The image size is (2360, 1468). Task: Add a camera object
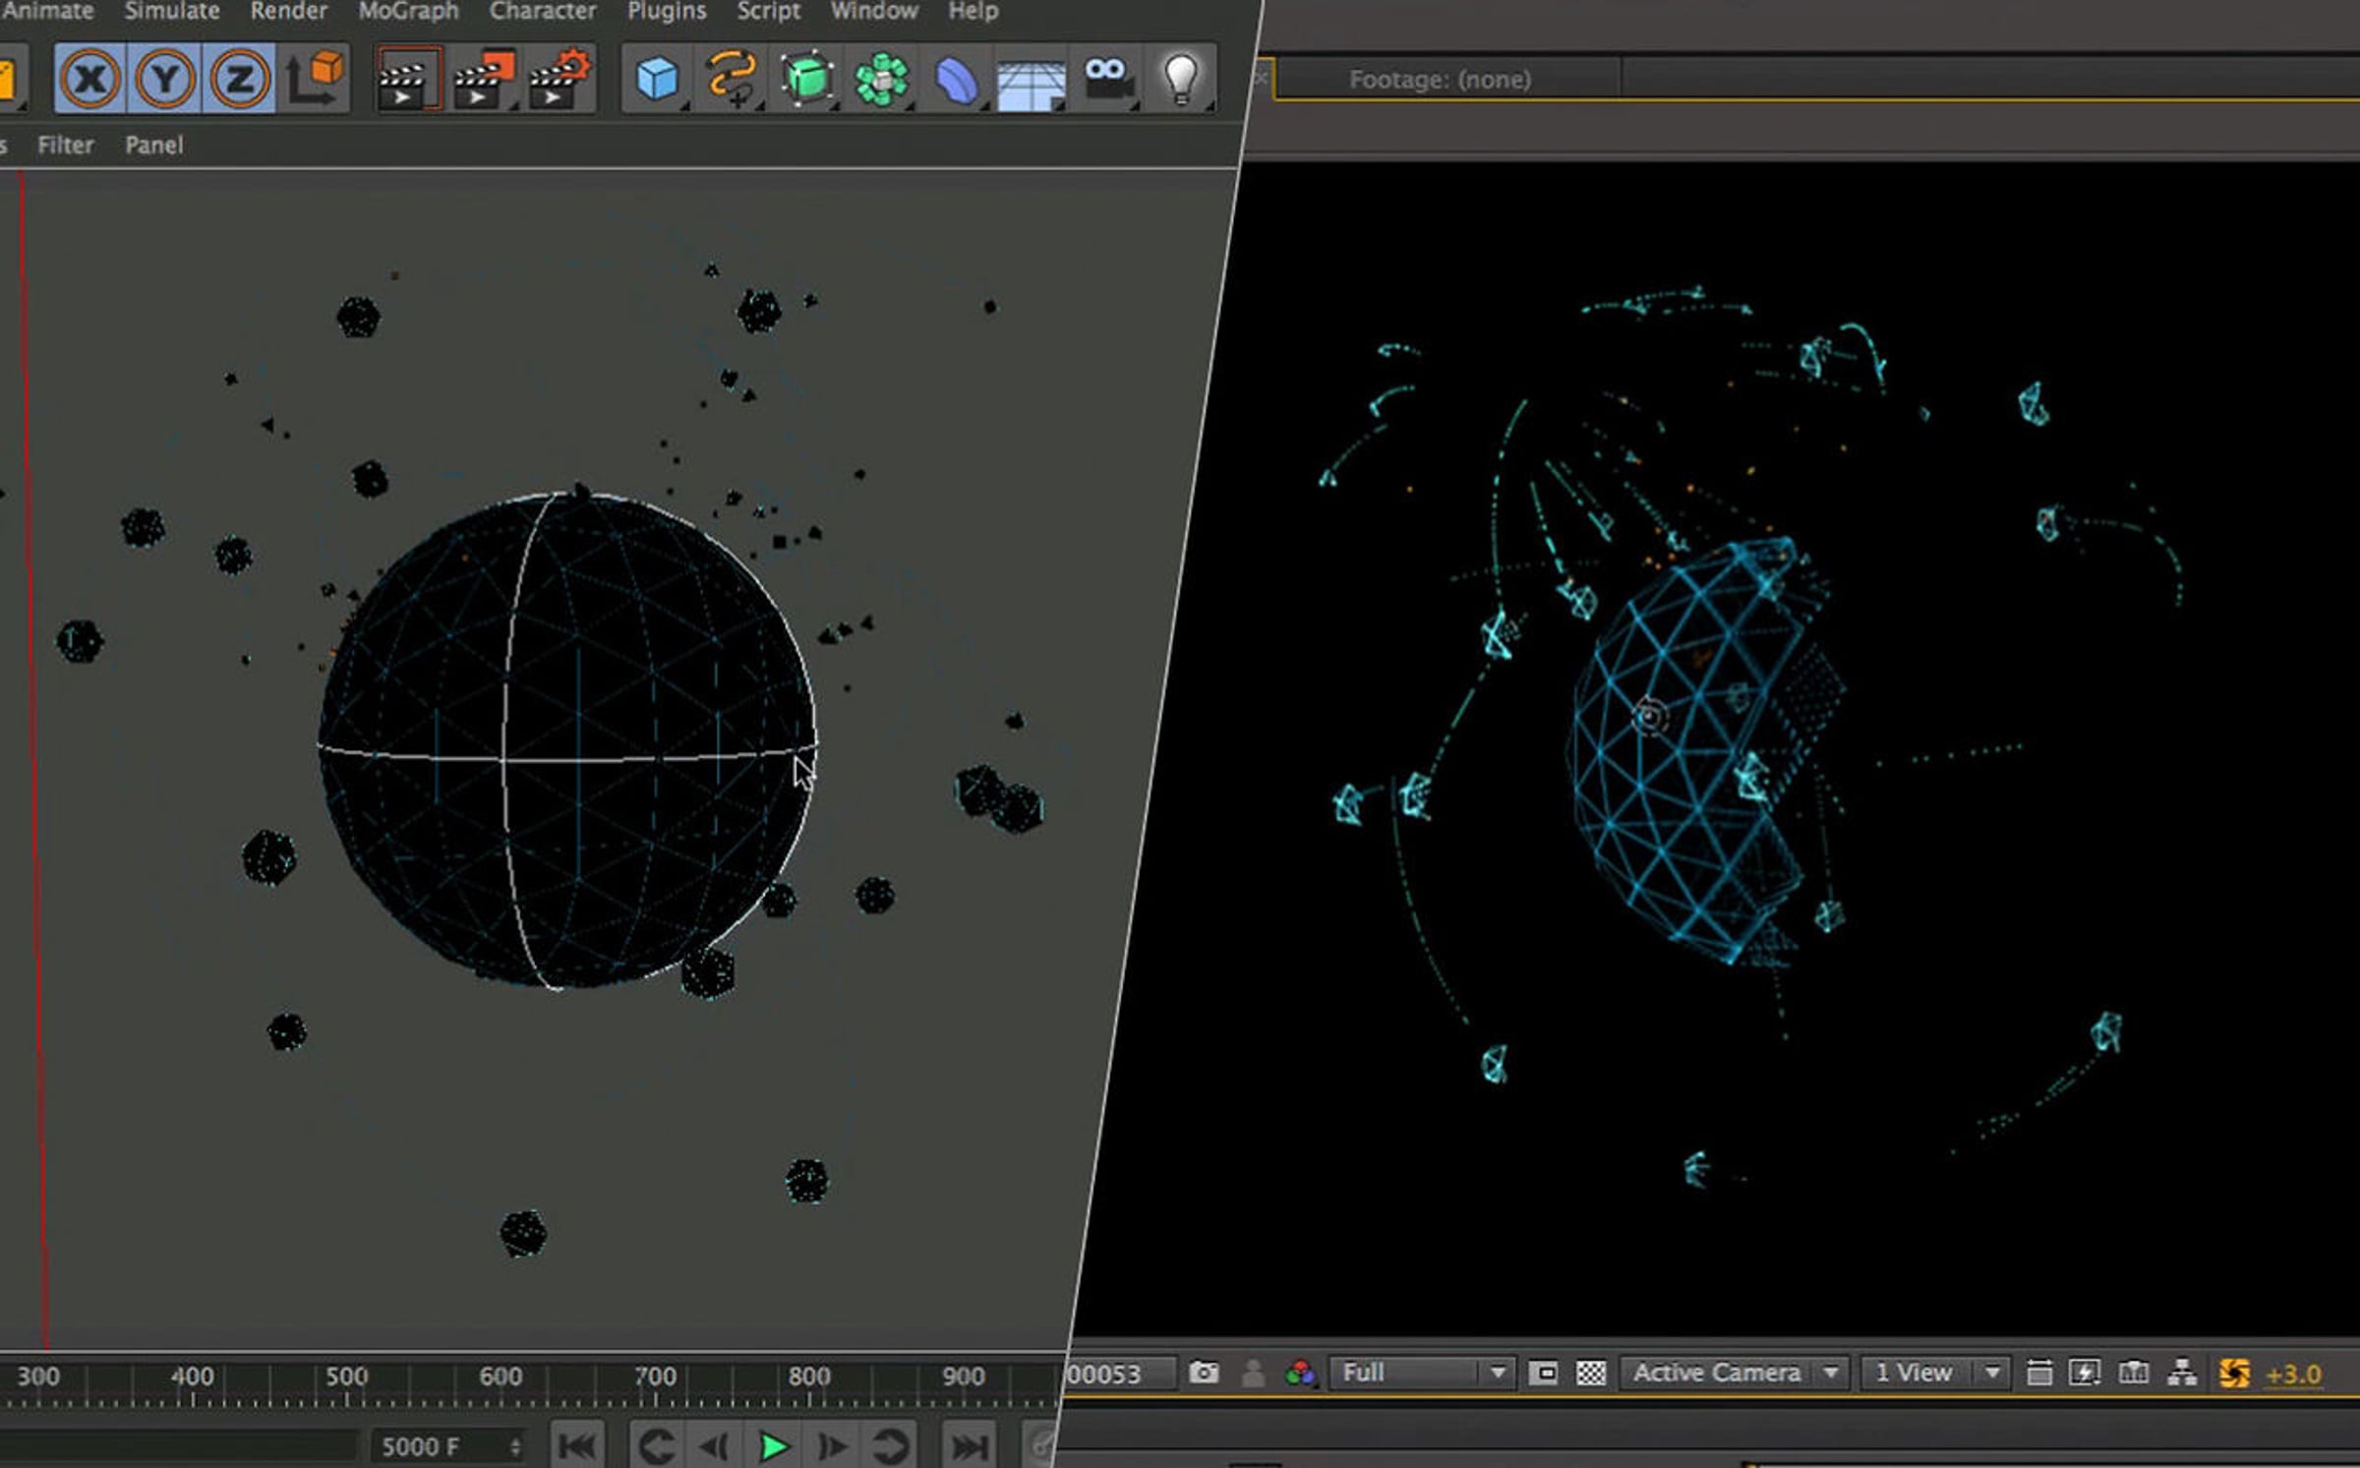(1107, 80)
